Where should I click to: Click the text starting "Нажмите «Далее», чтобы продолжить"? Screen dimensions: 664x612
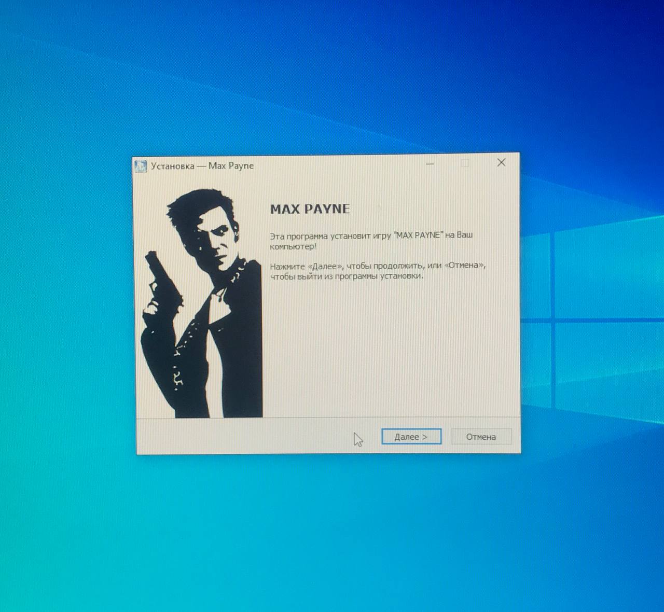[x=378, y=271]
